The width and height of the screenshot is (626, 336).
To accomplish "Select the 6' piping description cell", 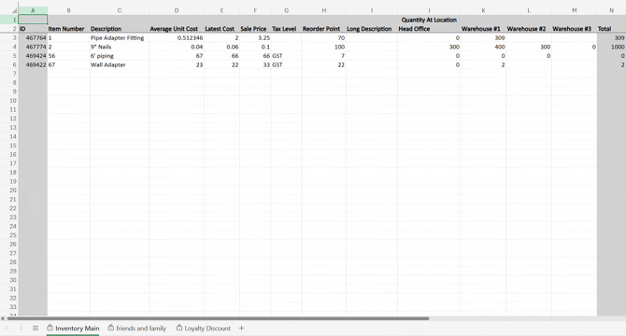I will [120, 56].
